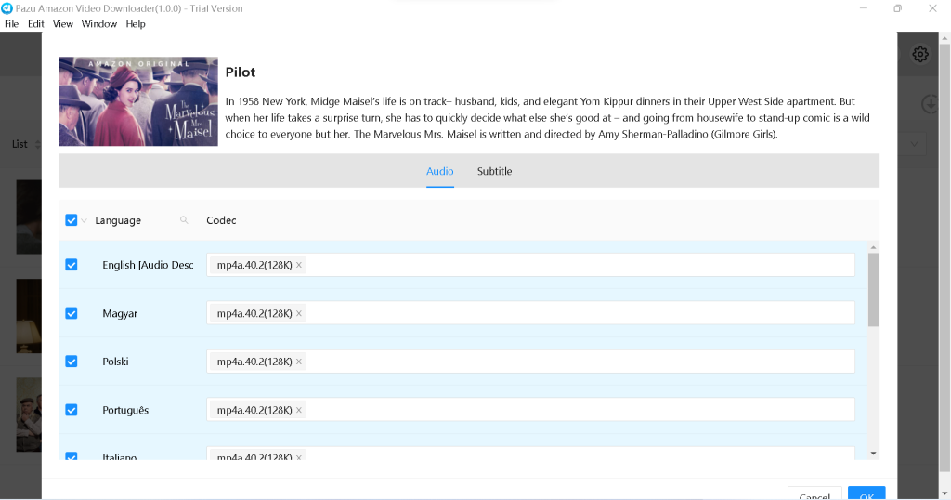Open the codec selector for Português
This screenshot has width=951, height=500.
530,410
